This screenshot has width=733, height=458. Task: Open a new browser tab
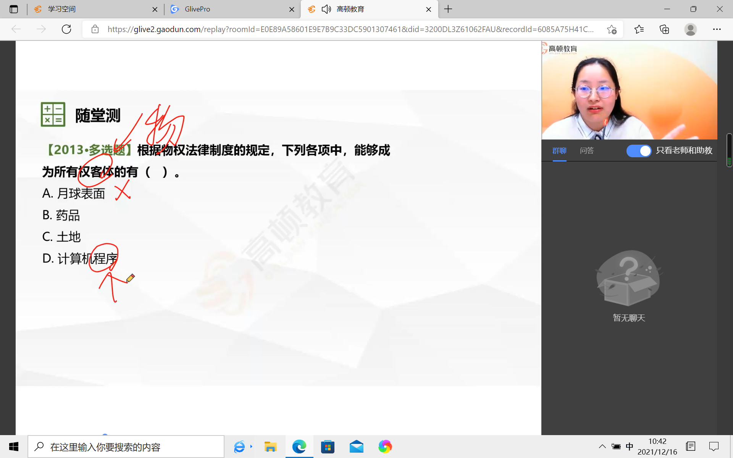(x=448, y=9)
